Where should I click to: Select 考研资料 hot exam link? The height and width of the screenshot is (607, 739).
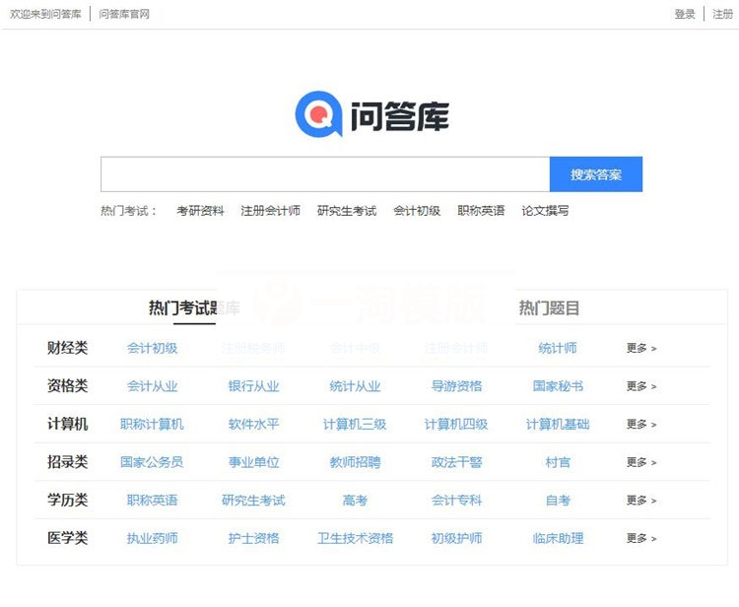click(200, 211)
